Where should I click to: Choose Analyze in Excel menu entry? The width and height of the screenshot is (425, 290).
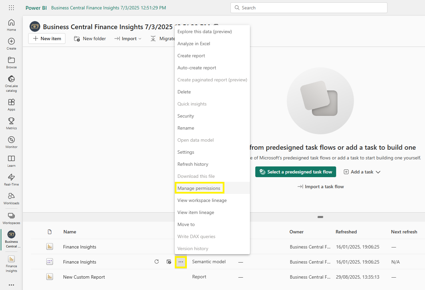click(x=194, y=44)
